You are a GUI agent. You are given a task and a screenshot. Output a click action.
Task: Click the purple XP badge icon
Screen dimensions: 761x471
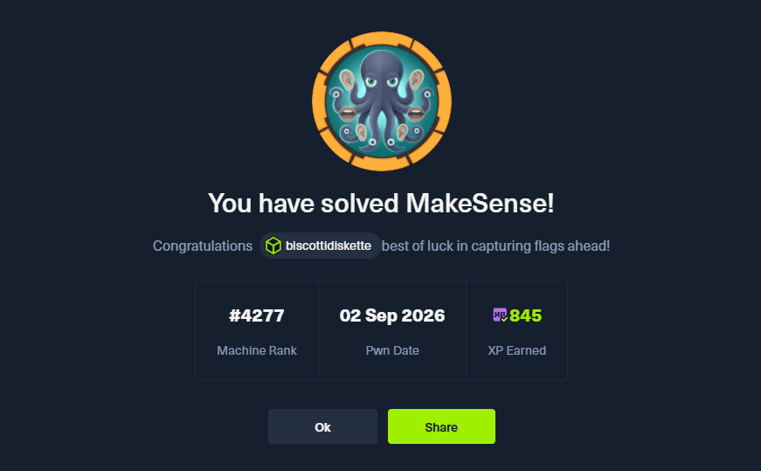(500, 315)
